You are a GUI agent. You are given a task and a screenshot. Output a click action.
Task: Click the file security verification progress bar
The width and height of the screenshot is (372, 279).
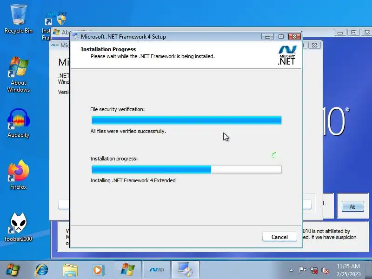click(186, 120)
